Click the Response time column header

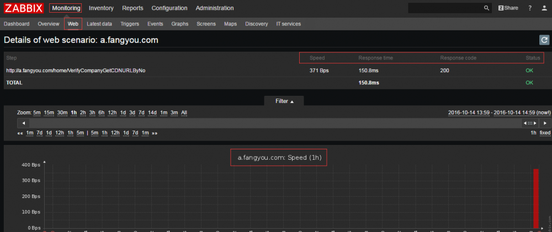coord(375,58)
